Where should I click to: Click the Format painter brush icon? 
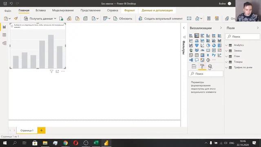(16, 18)
